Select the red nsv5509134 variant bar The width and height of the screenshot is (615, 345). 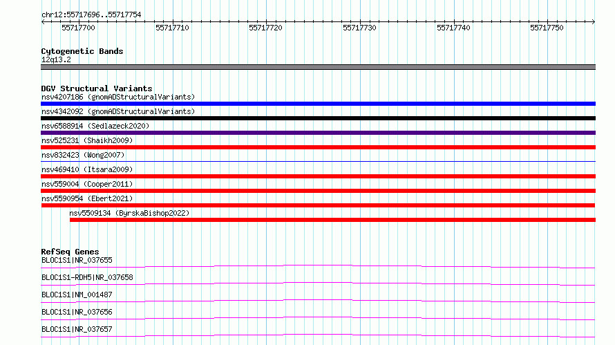pyautogui.click(x=332, y=220)
